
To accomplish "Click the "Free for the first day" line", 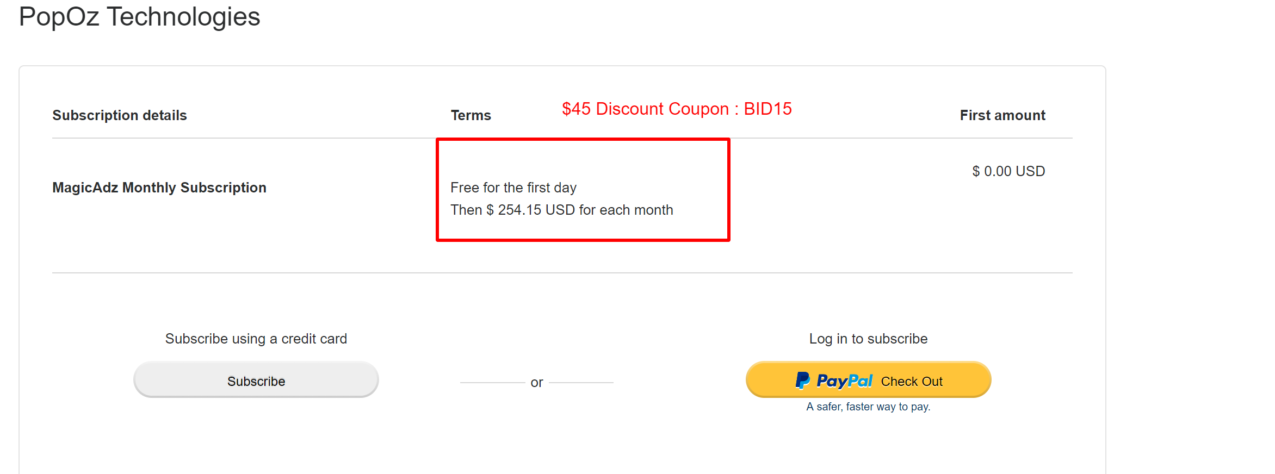I will coord(513,188).
